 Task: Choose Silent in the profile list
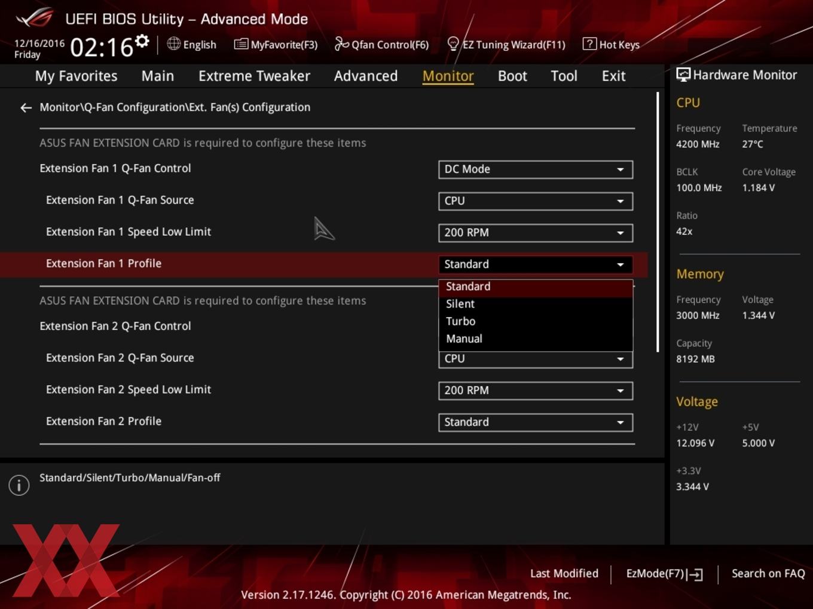[536, 304]
